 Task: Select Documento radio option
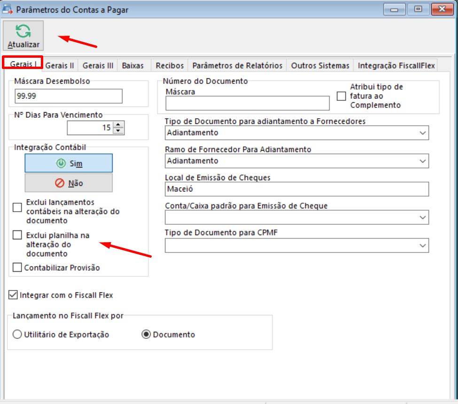(x=146, y=334)
